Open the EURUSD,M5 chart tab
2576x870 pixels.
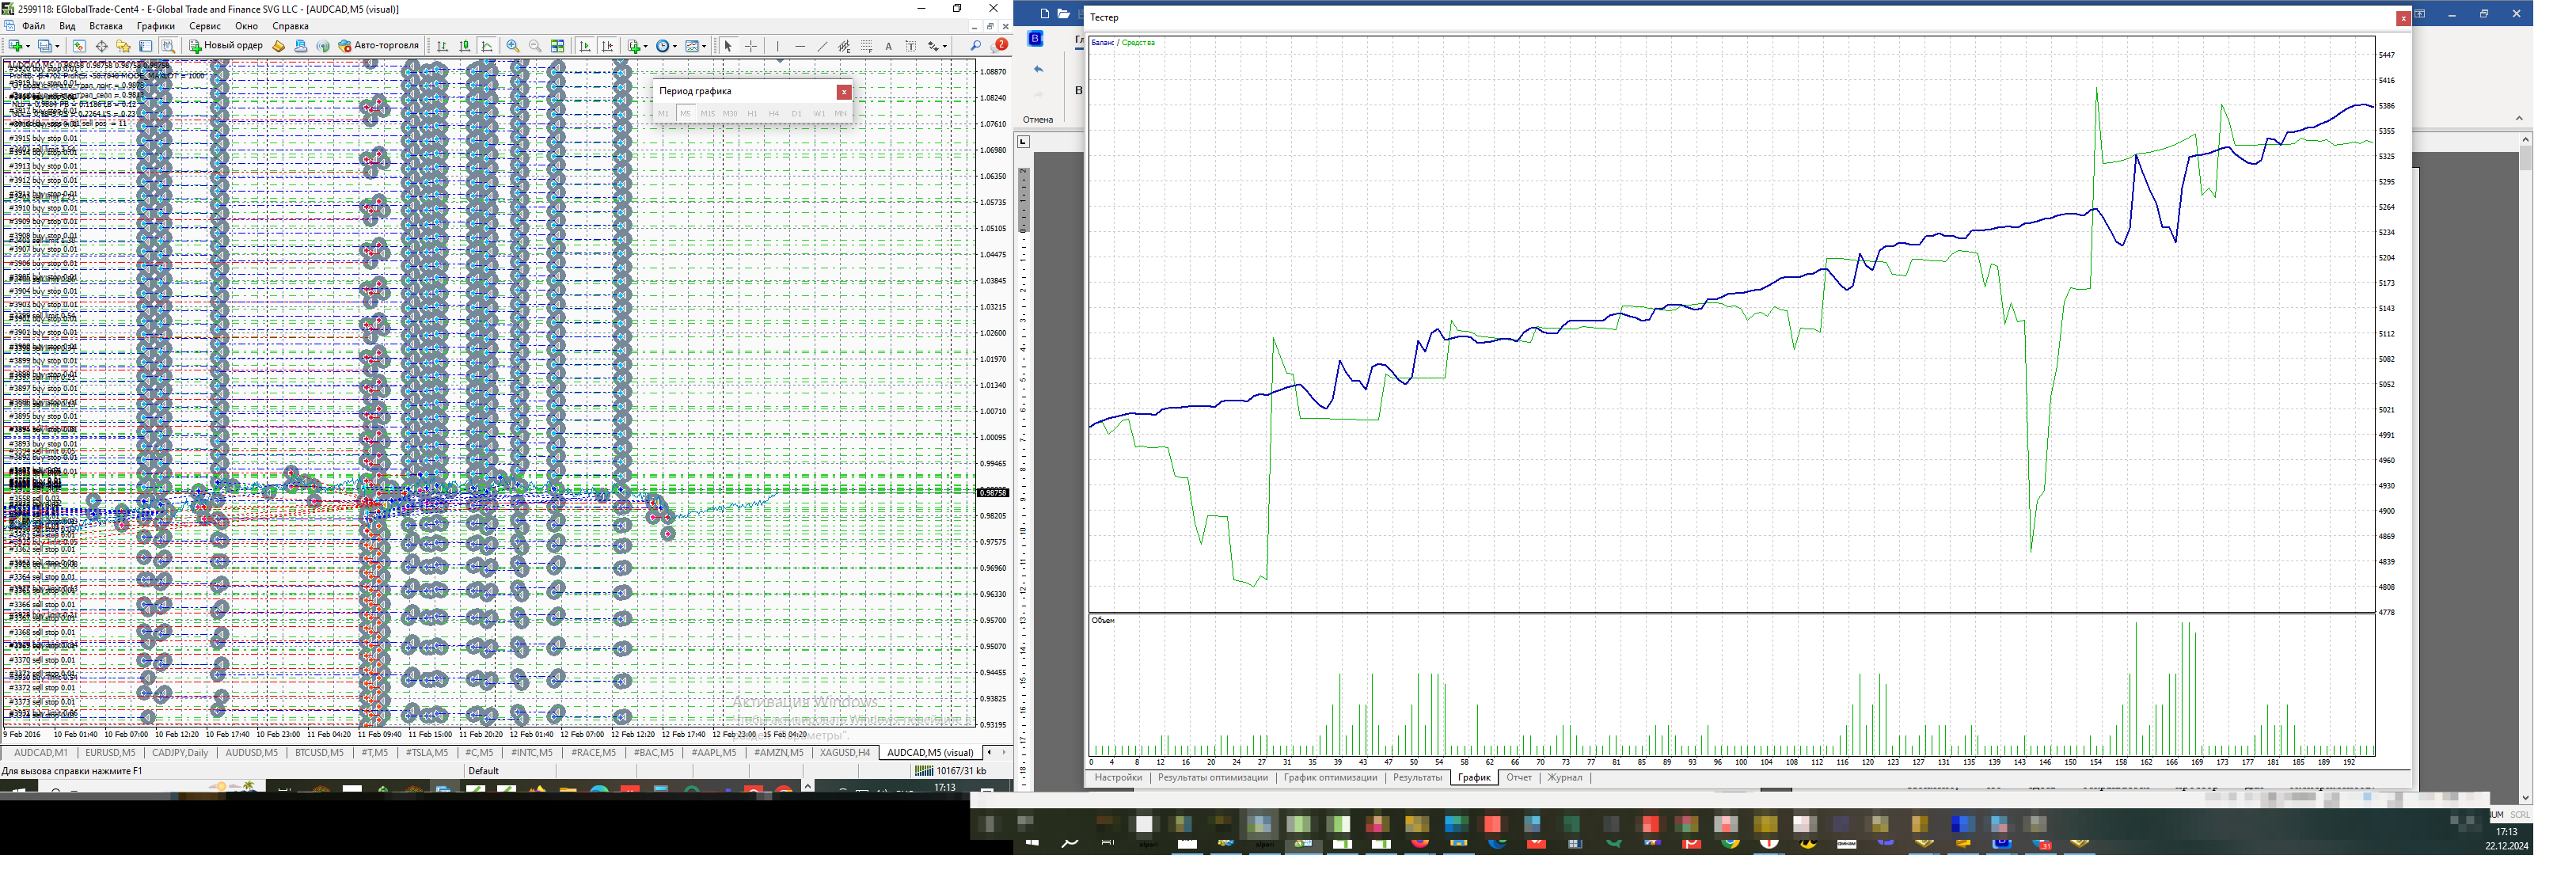pyautogui.click(x=110, y=753)
